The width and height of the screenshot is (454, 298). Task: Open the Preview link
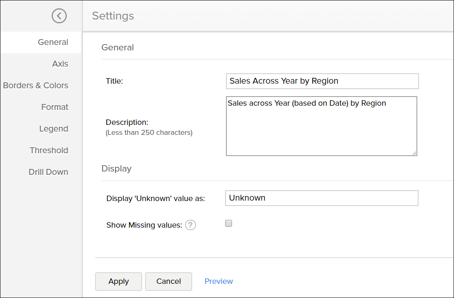[218, 281]
